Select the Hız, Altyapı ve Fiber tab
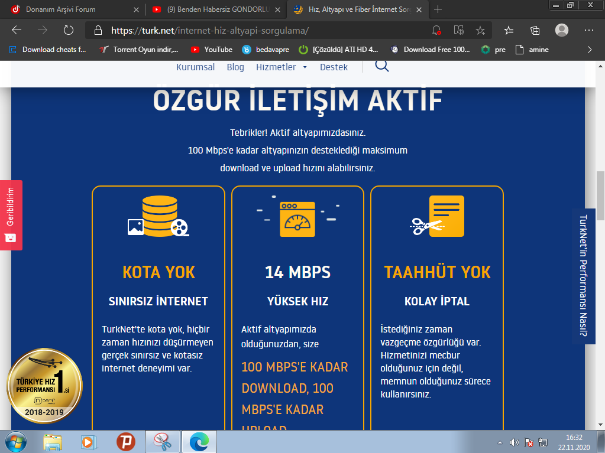 pos(357,9)
